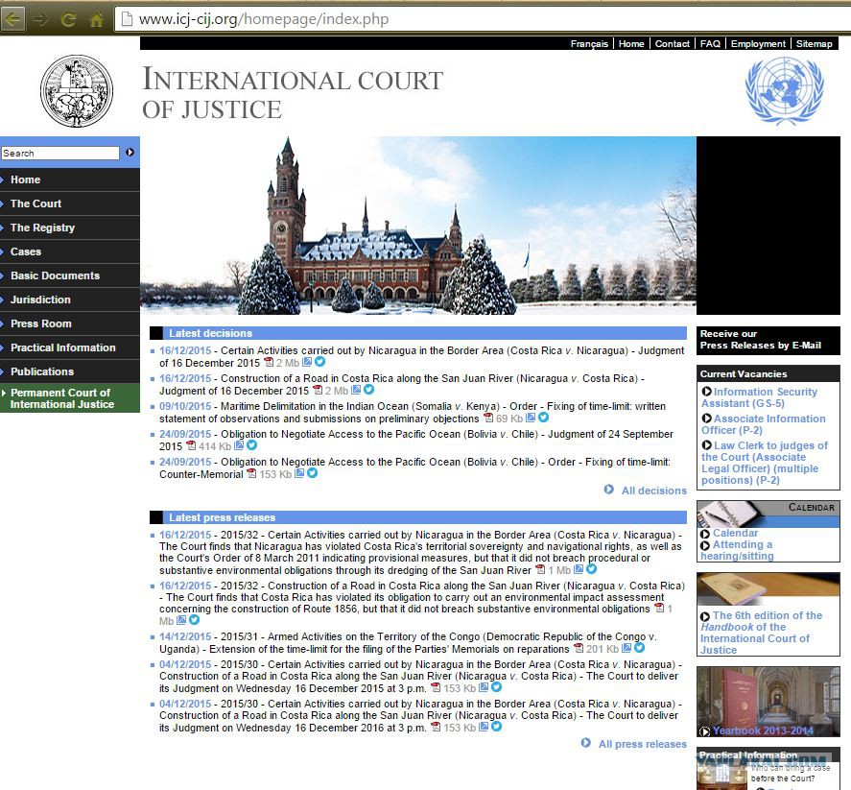Select Cases in the left navigation

click(26, 251)
